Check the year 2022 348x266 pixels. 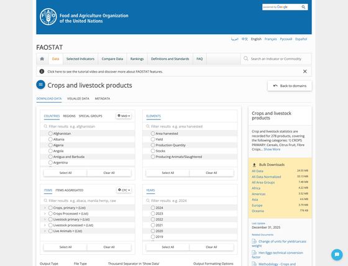[153, 219]
